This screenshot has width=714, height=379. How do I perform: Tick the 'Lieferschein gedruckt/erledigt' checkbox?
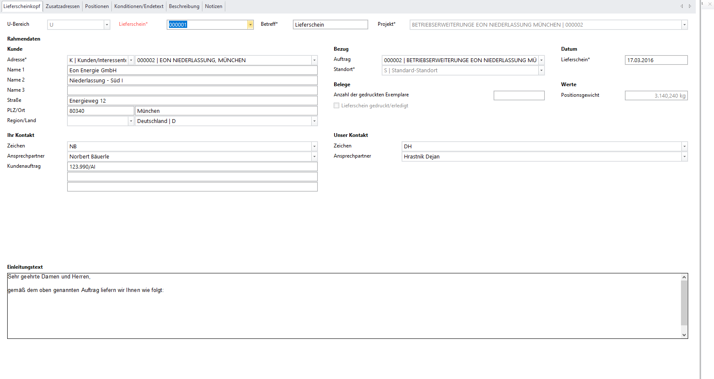pyautogui.click(x=337, y=106)
